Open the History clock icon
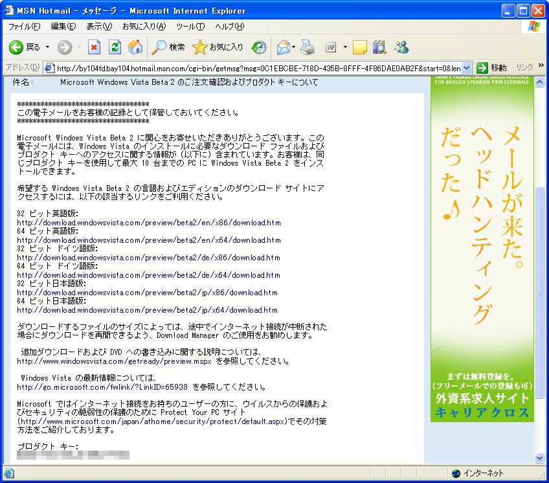The image size is (549, 483). click(259, 47)
